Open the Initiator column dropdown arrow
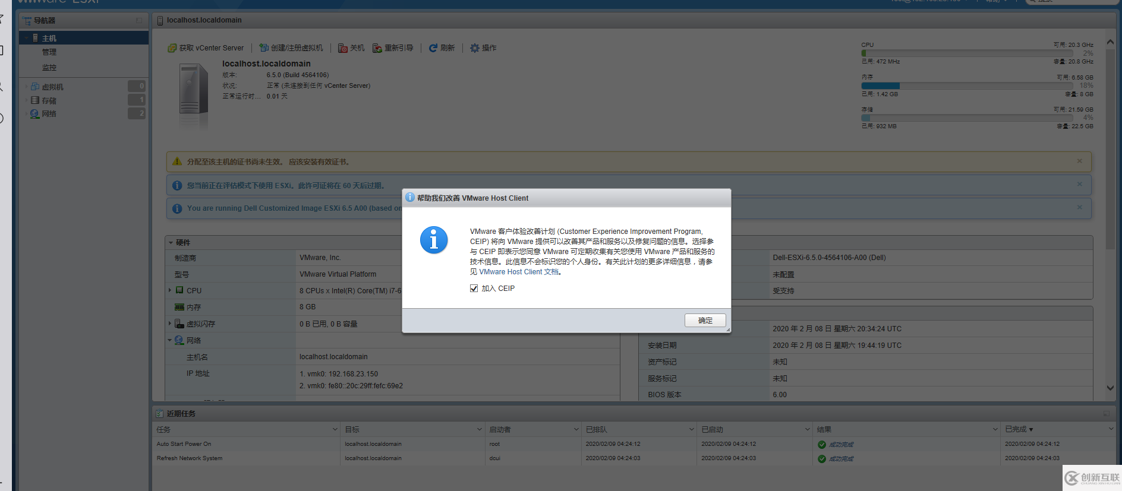Viewport: 1122px width, 491px height. pos(576,429)
